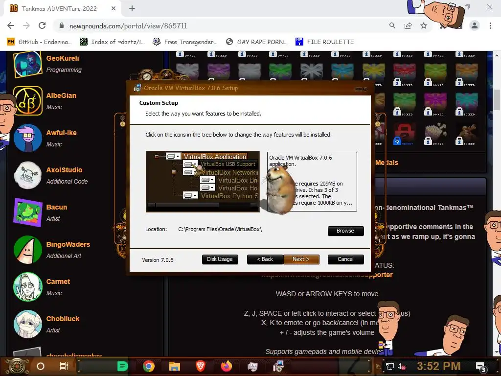The width and height of the screenshot is (501, 376).
Task: Click the muted volume tray icon
Action: (401, 366)
